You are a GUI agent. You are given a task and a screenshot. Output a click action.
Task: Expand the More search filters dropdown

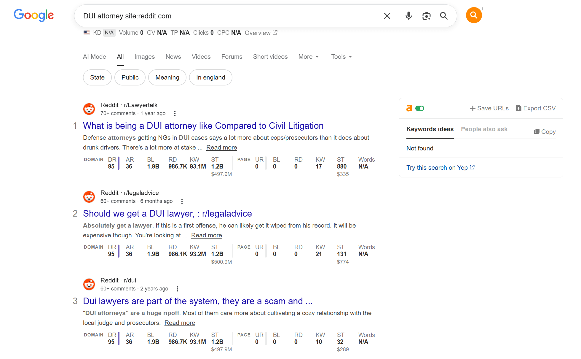pos(309,57)
